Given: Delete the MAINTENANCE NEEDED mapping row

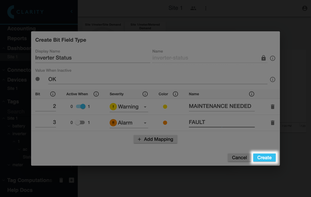Looking at the screenshot, I should click(x=272, y=107).
